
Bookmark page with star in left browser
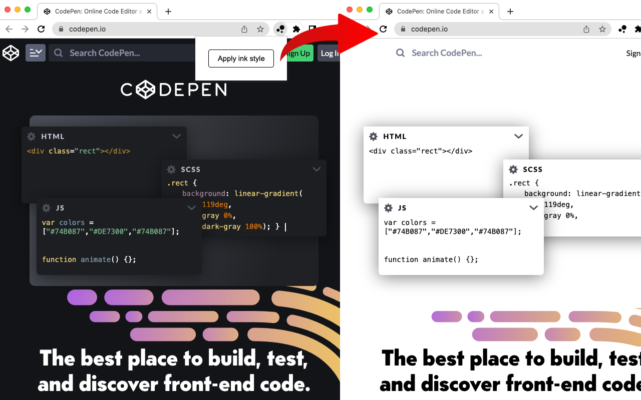pos(260,29)
